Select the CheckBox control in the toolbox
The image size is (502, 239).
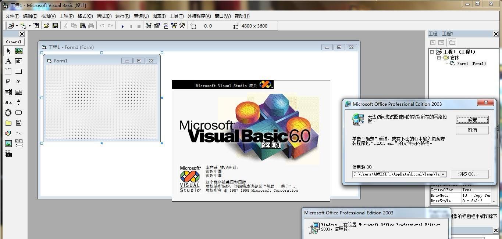pos(8,82)
